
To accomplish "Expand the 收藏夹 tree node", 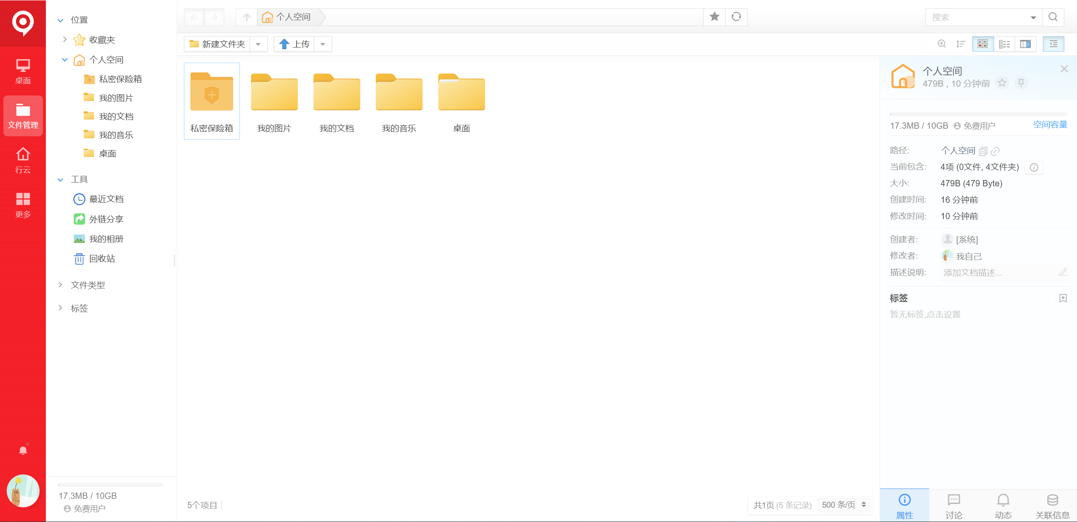I will [64, 40].
